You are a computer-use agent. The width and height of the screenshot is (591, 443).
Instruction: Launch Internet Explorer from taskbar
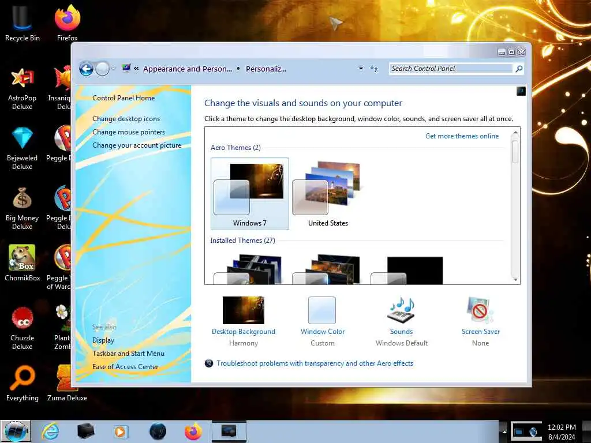[50, 431]
